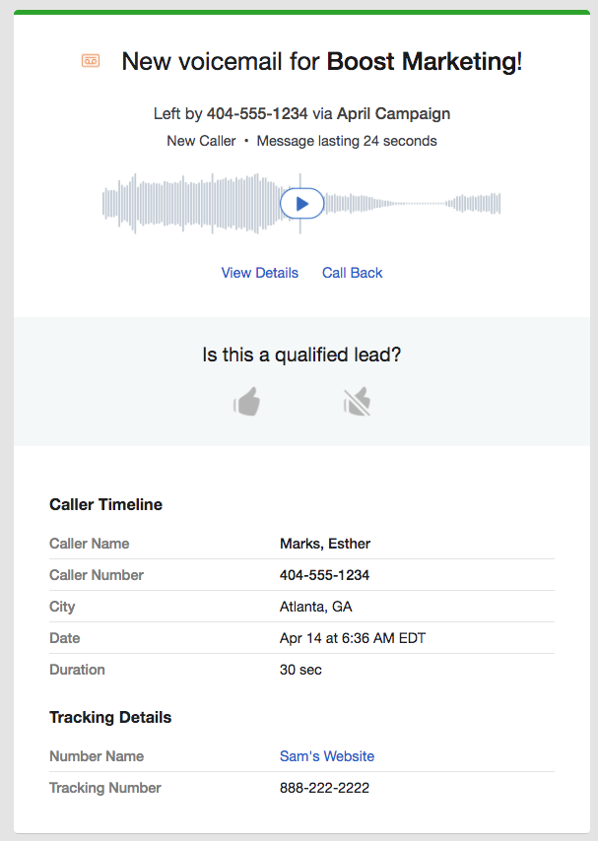Click the Caller Number value in timeline

pos(324,575)
